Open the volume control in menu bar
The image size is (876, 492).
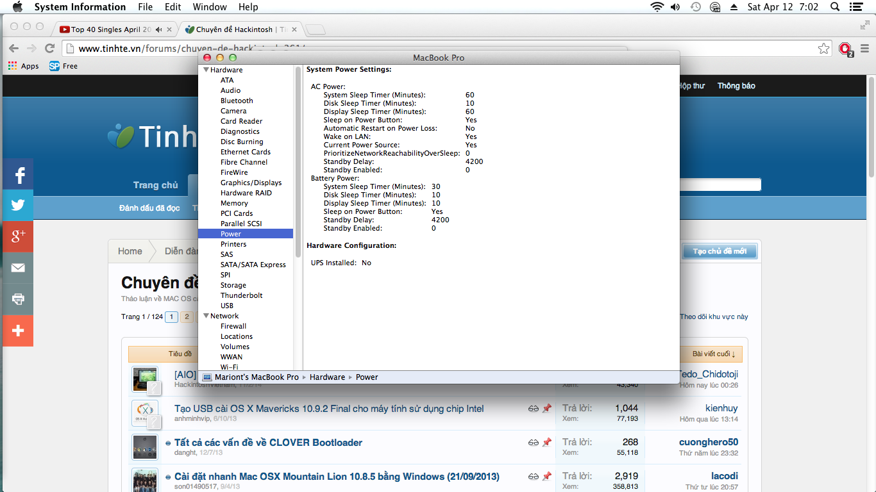(x=675, y=7)
